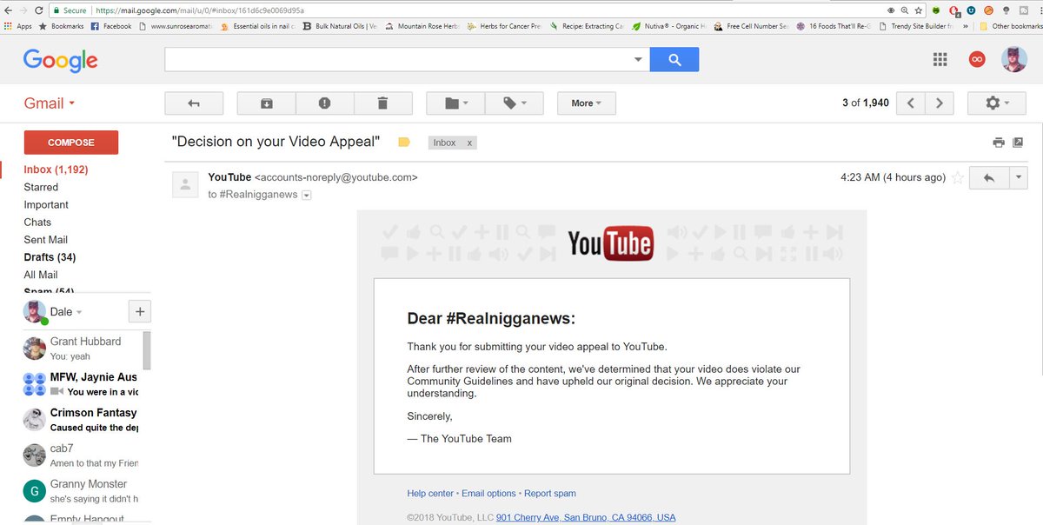Open the 901 Cherry Ave address link
This screenshot has width=1043, height=525.
coord(586,517)
